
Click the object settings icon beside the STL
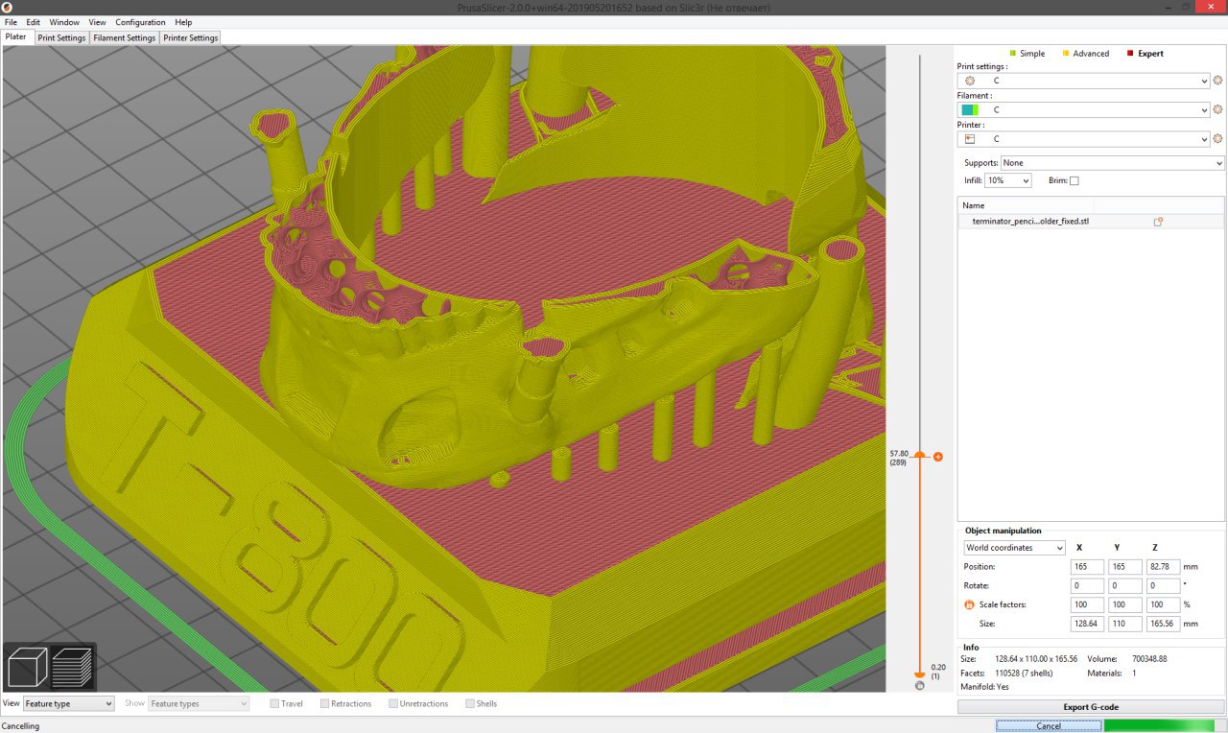click(x=1158, y=222)
